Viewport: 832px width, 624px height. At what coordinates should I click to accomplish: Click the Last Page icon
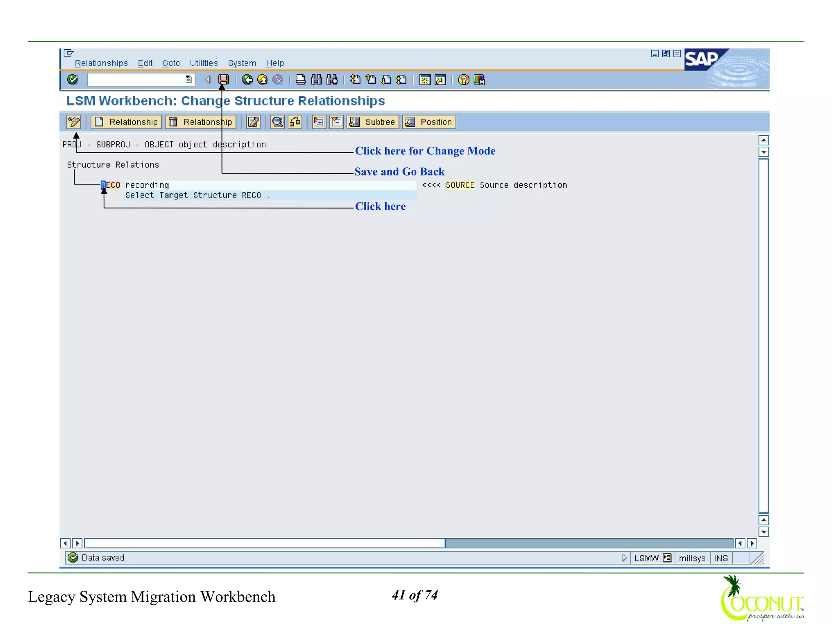click(x=402, y=80)
